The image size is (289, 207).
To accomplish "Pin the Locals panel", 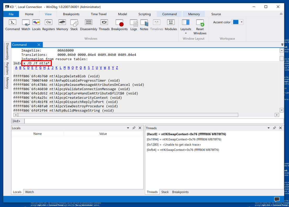I will coord(134,128).
